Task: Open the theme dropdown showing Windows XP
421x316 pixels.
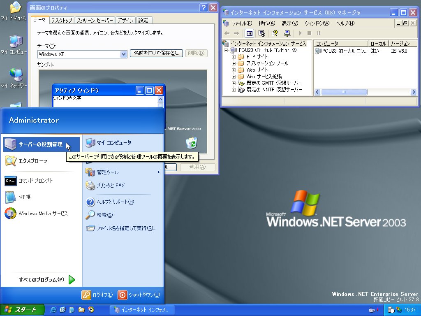Action: pos(123,54)
